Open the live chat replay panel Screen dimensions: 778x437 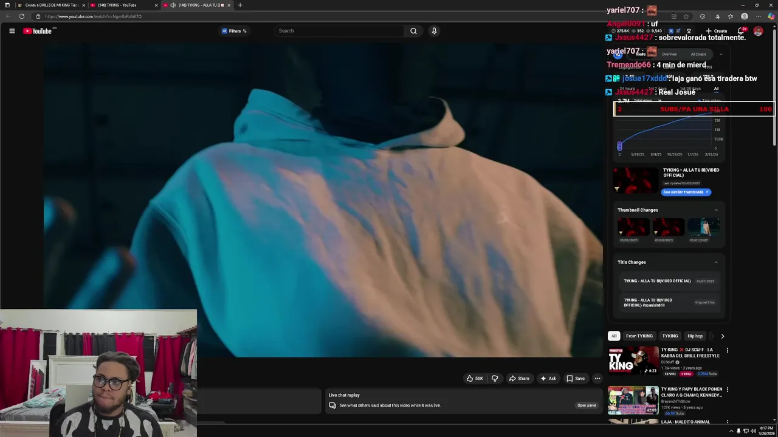587,405
